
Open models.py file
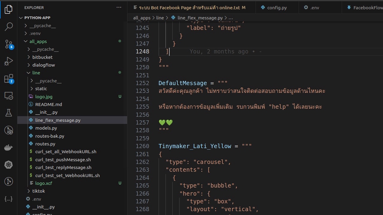[x=46, y=128]
